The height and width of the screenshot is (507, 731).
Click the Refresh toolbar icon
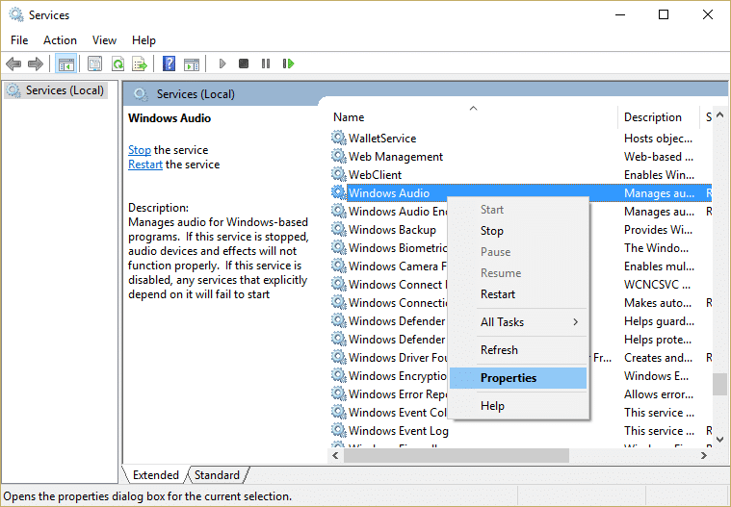[x=117, y=64]
